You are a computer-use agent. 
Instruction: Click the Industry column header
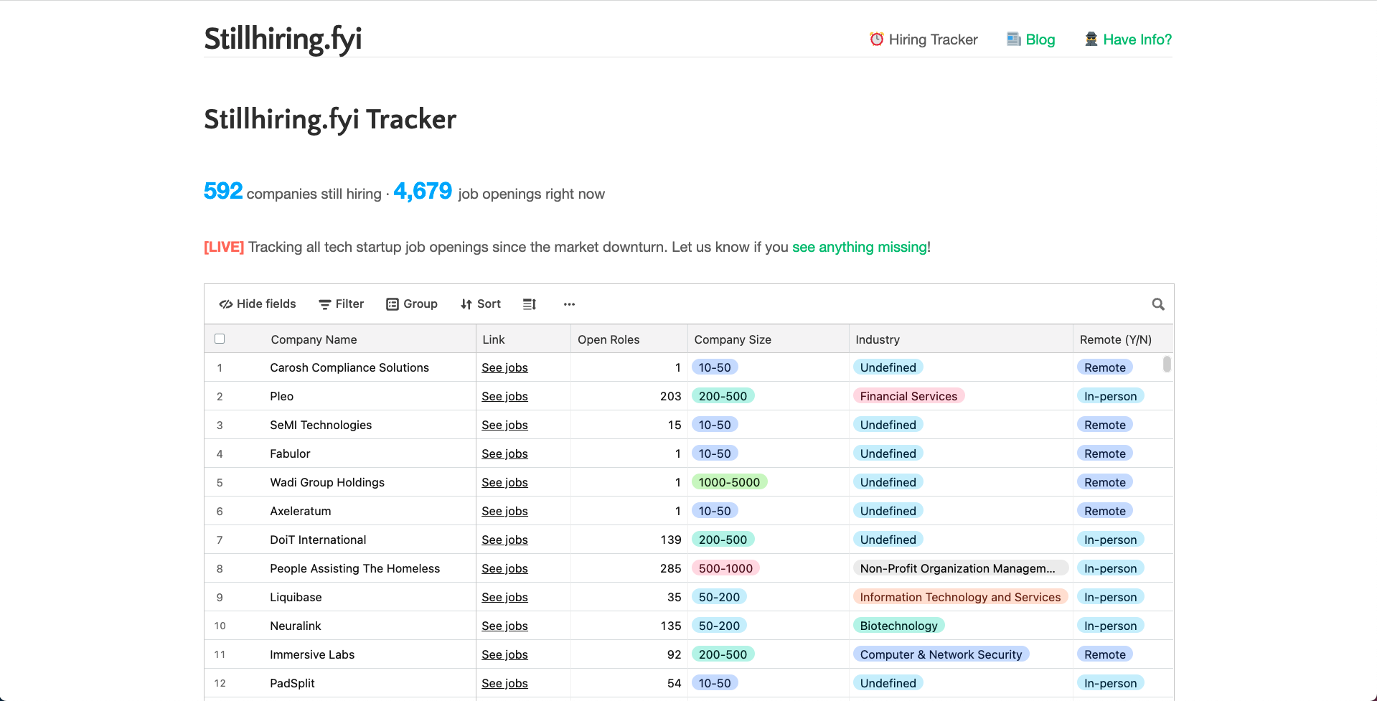(x=962, y=339)
